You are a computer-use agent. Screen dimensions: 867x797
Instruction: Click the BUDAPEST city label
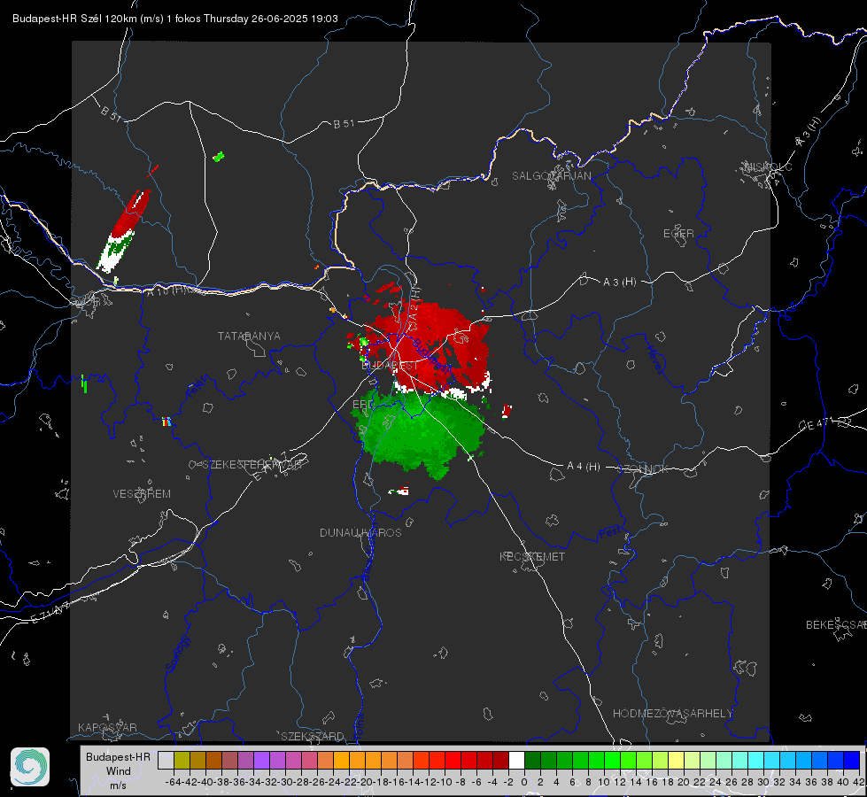(x=390, y=366)
